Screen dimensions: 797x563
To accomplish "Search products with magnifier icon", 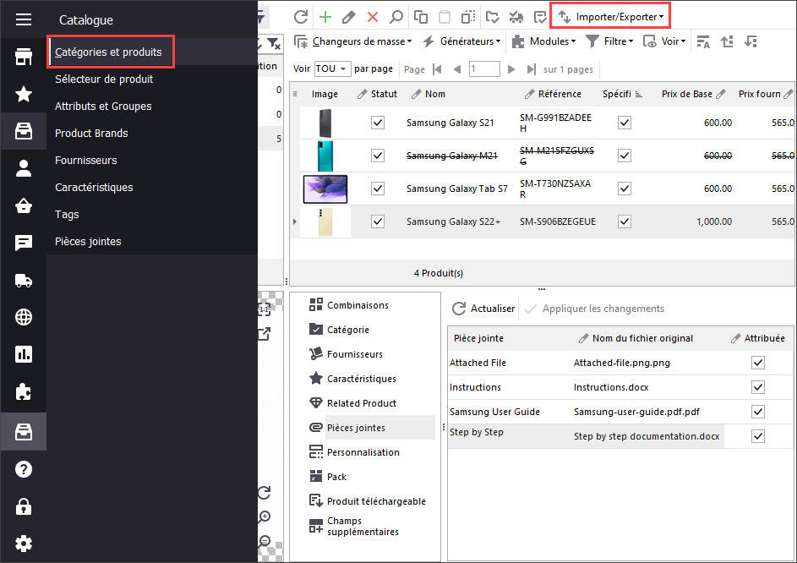I will [396, 17].
